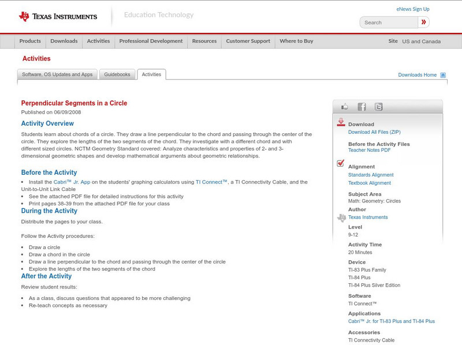The height and width of the screenshot is (345, 462).
Task: Share activity via the Twitter icon
Action: click(x=378, y=107)
